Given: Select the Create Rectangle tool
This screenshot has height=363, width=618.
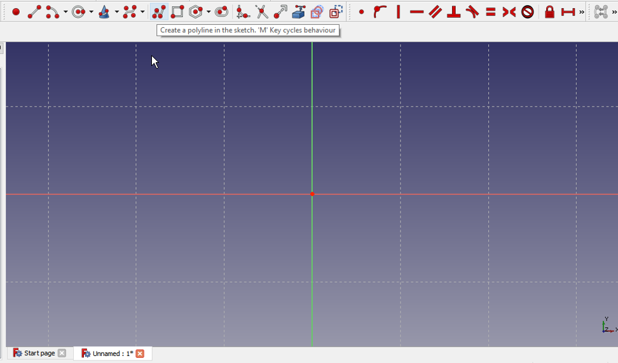Looking at the screenshot, I should (x=177, y=12).
